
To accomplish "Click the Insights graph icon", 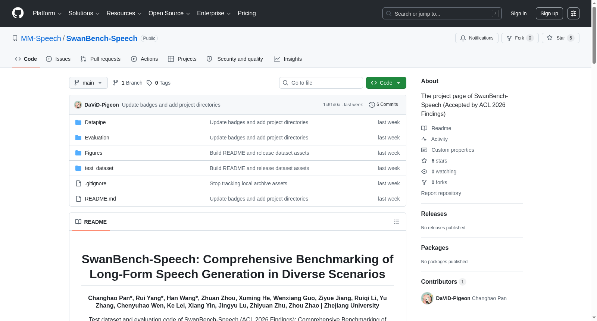I will pos(277,59).
